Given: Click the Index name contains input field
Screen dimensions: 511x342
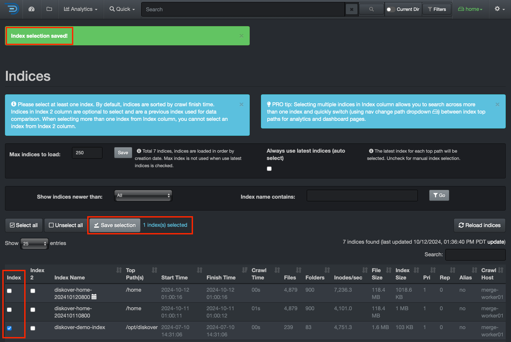Looking at the screenshot, I should (x=362, y=195).
